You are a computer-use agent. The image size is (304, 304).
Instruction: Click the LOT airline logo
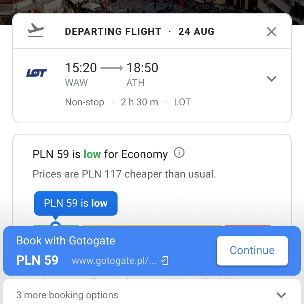36,73
